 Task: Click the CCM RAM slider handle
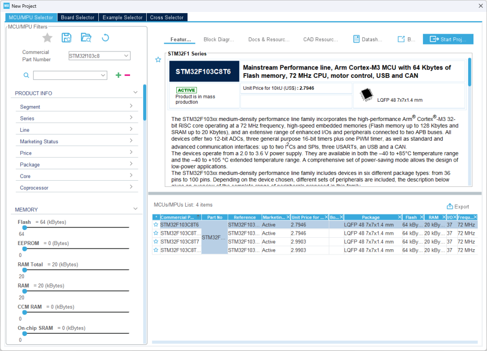[x=24, y=312]
